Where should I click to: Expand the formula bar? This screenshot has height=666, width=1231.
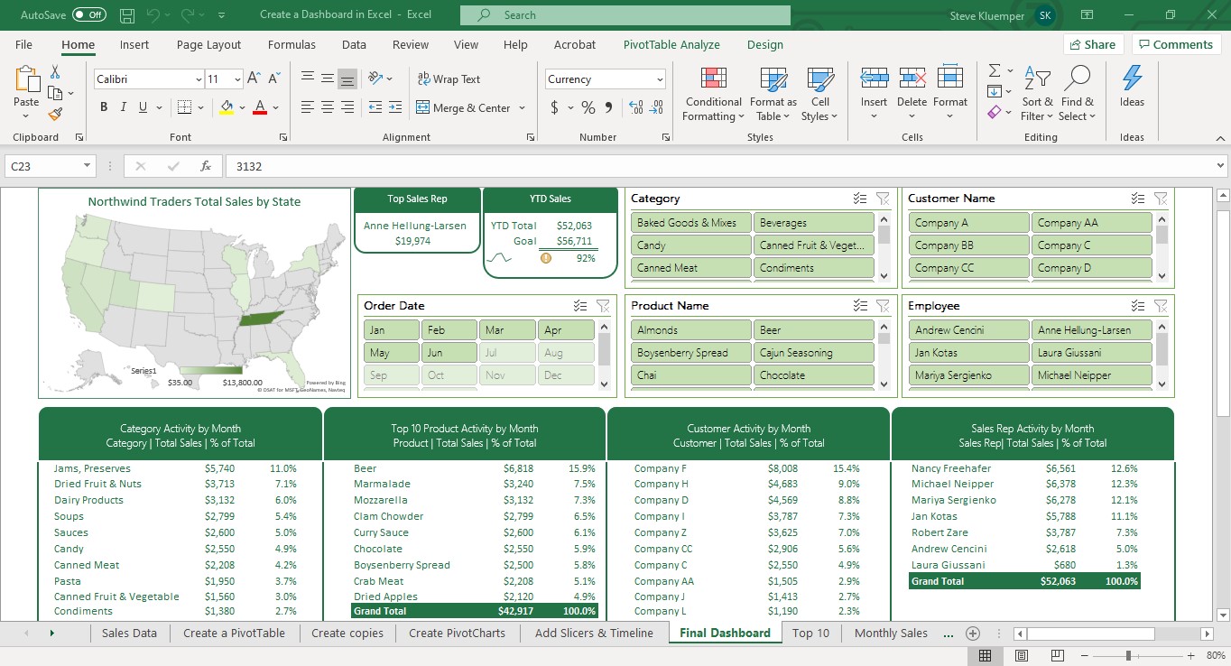1221,166
